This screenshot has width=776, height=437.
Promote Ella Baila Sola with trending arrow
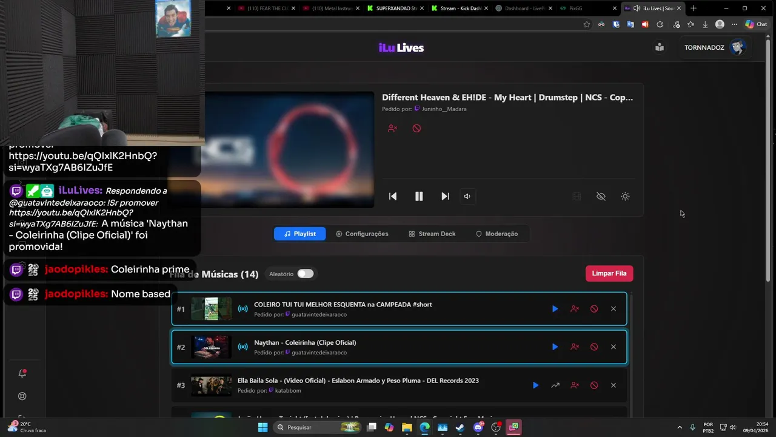point(555,385)
